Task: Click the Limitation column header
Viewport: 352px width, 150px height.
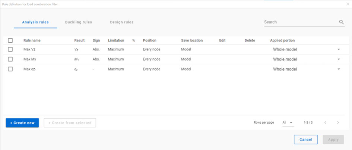Action: click(x=116, y=40)
